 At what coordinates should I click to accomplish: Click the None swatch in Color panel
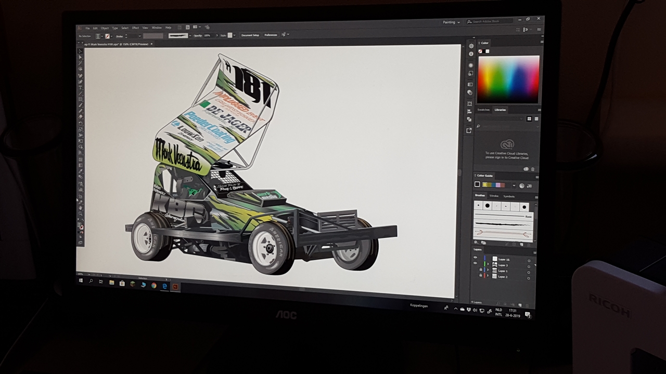480,51
